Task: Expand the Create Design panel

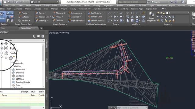Action: (x=60, y=24)
